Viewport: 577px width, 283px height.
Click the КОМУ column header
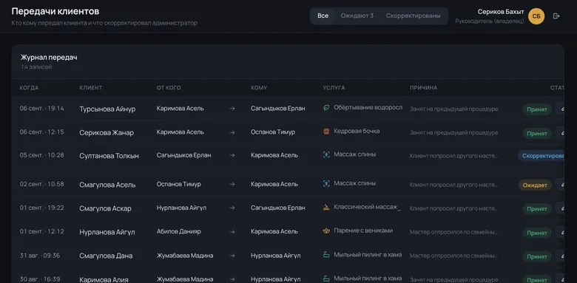click(x=259, y=88)
